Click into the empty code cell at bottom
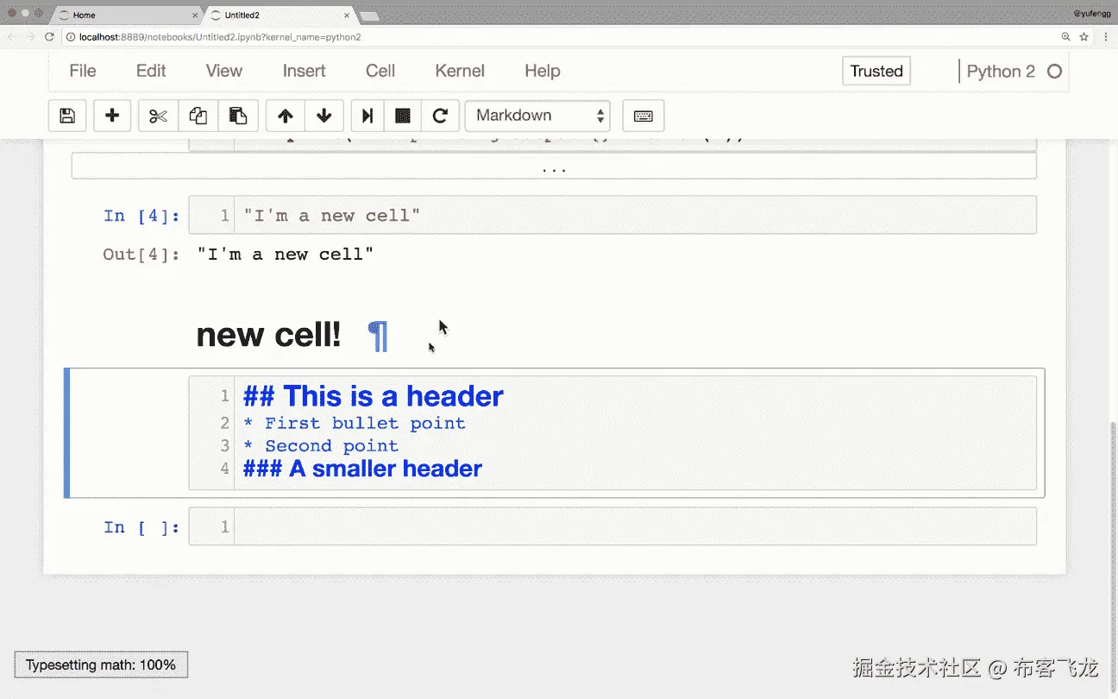The width and height of the screenshot is (1118, 699). click(x=634, y=526)
